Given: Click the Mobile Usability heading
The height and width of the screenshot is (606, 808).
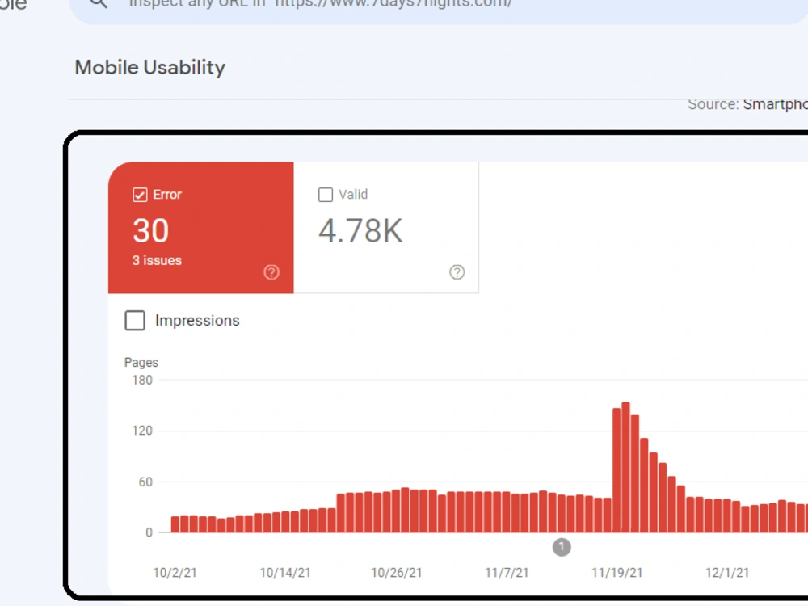Looking at the screenshot, I should 150,68.
